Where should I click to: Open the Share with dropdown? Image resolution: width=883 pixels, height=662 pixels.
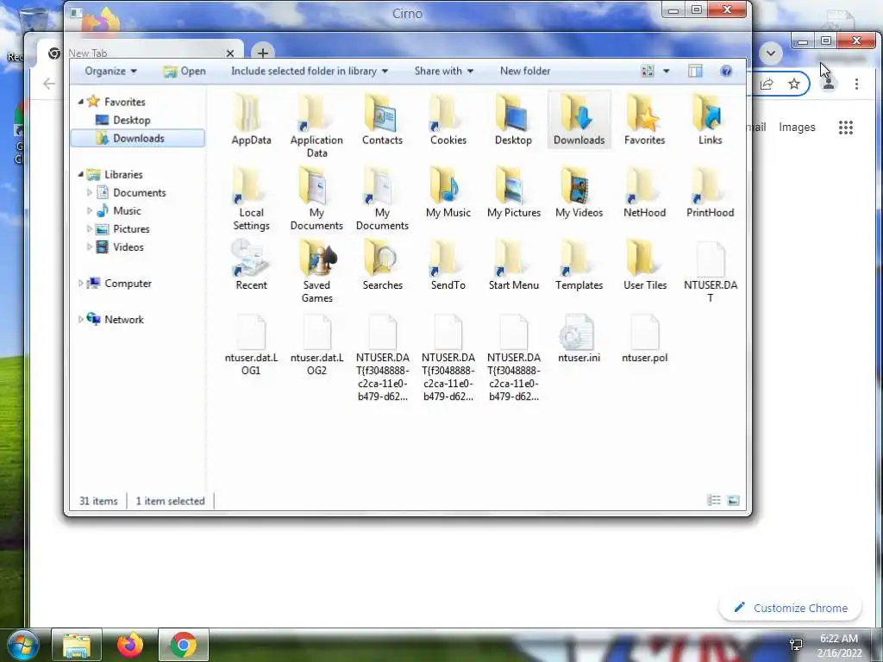pyautogui.click(x=444, y=71)
